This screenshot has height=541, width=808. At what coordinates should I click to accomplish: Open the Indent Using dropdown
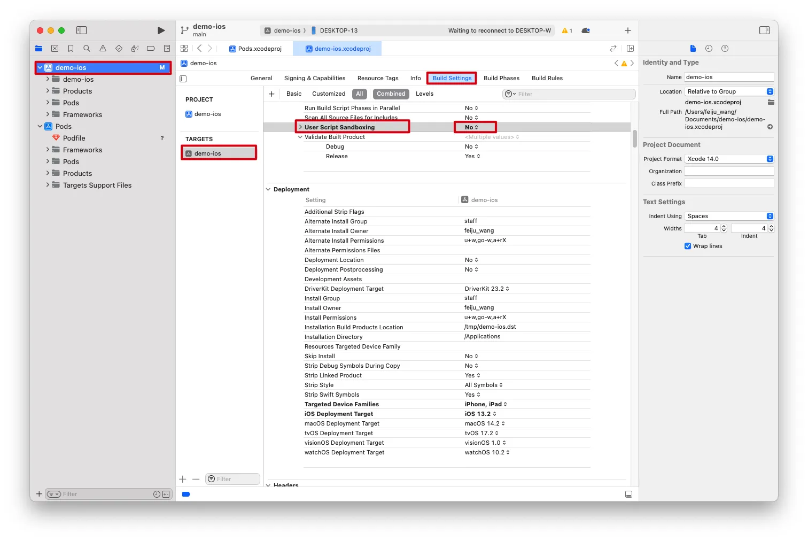(x=729, y=216)
